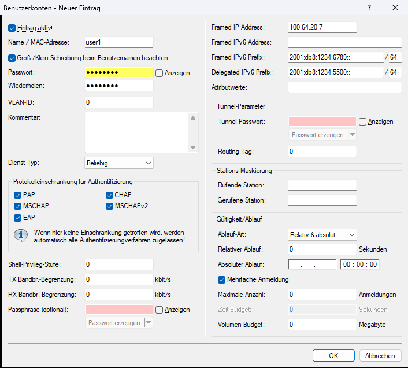Show Tunnel-Passwort via Anzeigen checkbox
The height and width of the screenshot is (368, 408).
(x=362, y=122)
